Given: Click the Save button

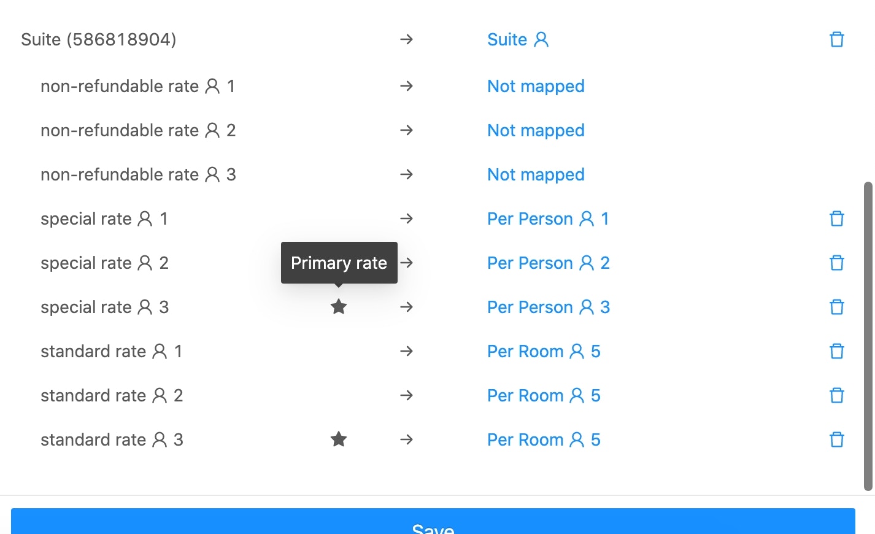Looking at the screenshot, I should pyautogui.click(x=434, y=526).
